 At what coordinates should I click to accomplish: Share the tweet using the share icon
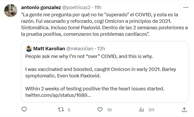pyautogui.click(x=184, y=109)
